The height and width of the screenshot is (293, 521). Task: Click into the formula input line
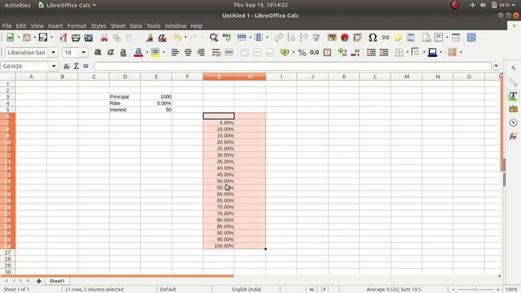[x=293, y=66]
